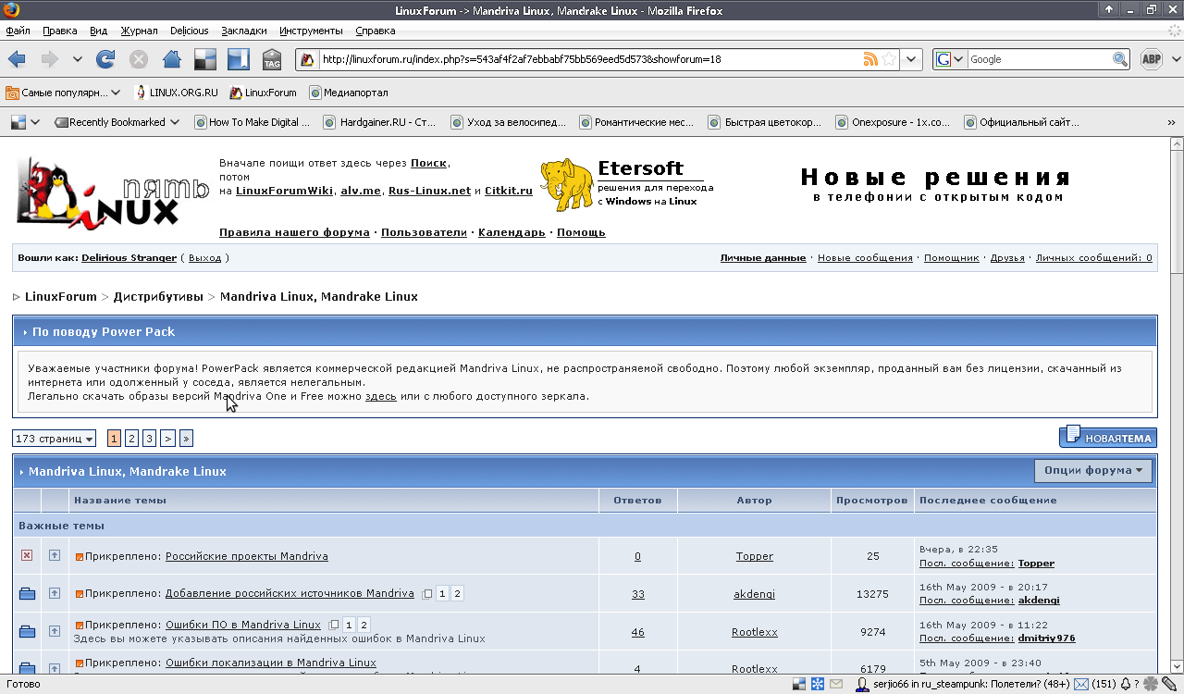Click into the URL address field
The image size is (1184, 694).
(x=583, y=59)
